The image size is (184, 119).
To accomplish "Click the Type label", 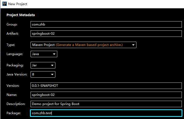I will [x=11, y=45].
